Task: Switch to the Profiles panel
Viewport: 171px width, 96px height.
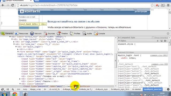Action: (75, 34)
